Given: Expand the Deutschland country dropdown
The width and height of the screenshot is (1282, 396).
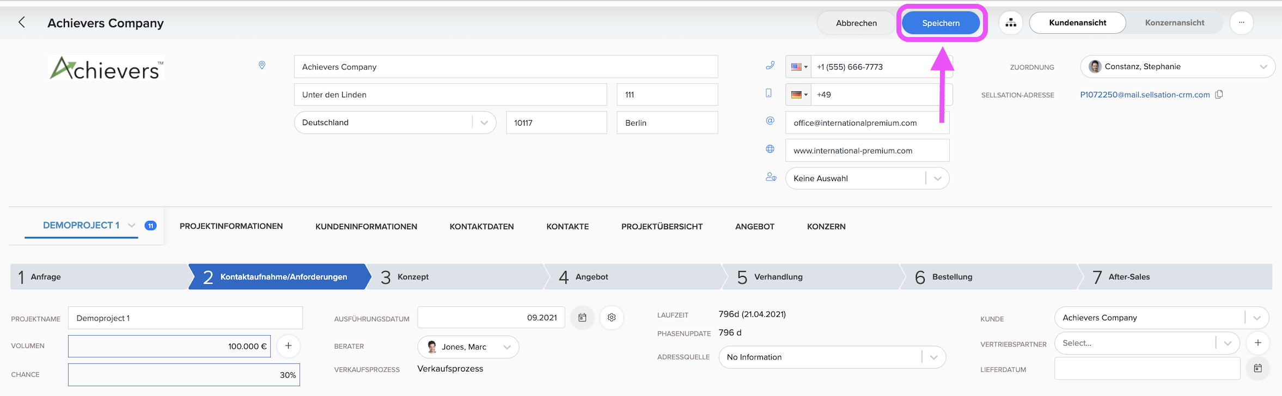Looking at the screenshot, I should [484, 122].
